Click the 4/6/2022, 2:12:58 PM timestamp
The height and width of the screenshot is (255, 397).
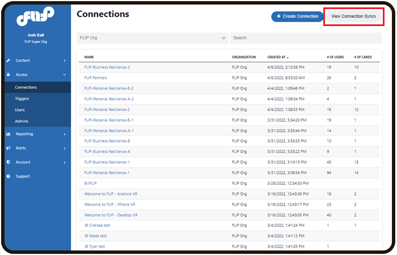(286, 67)
